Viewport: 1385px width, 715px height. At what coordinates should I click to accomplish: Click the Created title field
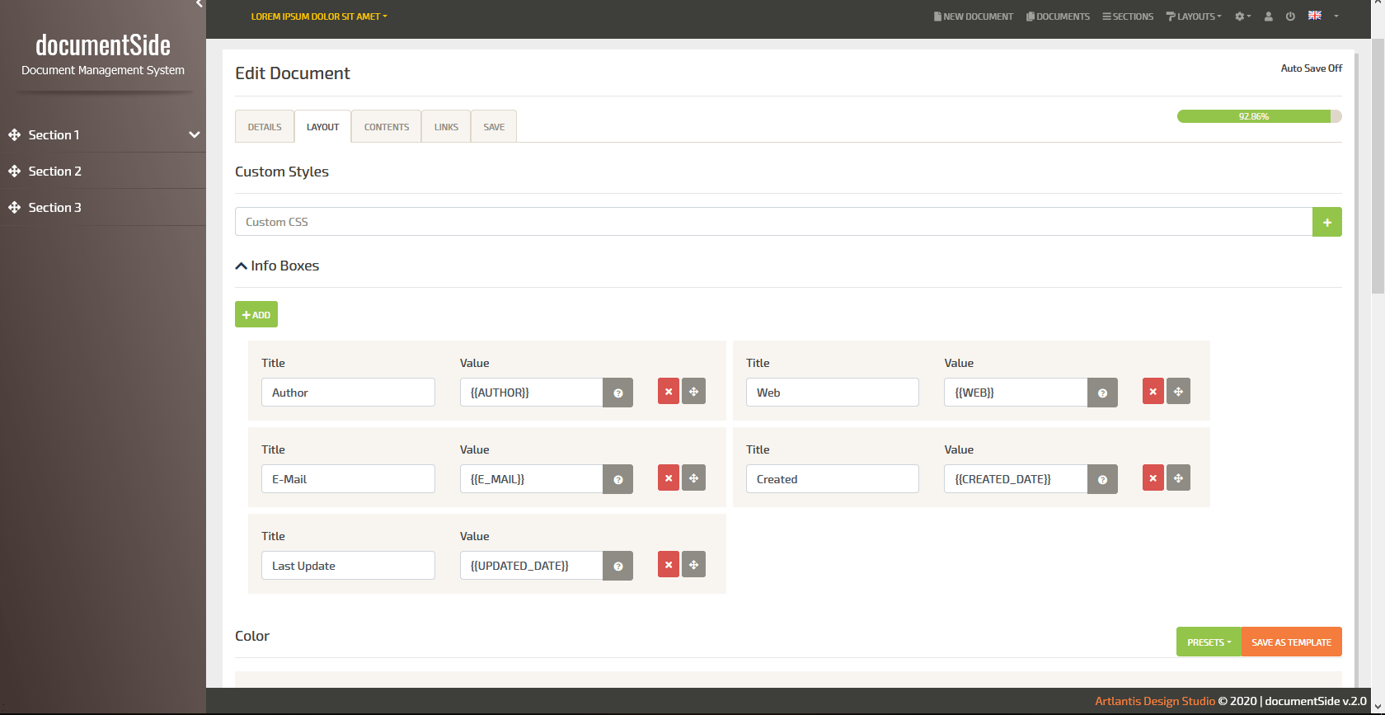(x=833, y=478)
